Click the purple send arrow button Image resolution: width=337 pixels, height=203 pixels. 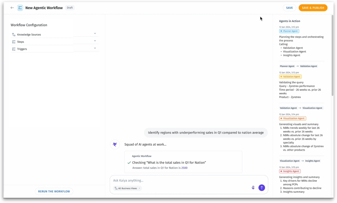(x=262, y=188)
